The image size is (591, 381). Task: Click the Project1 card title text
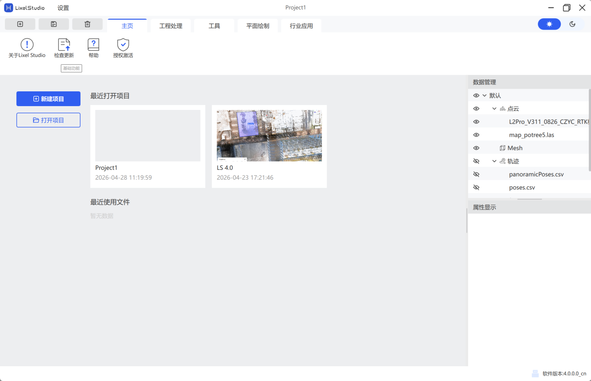pos(106,168)
